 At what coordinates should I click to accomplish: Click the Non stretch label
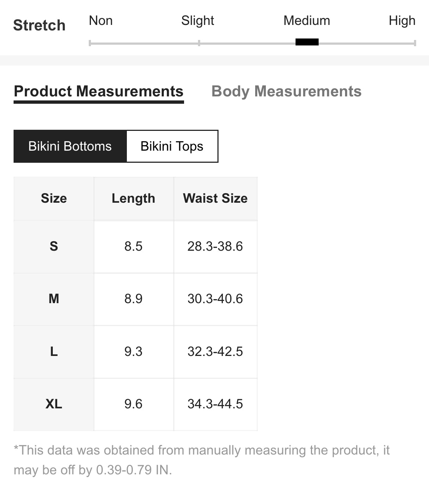click(101, 21)
